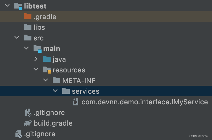Select the outer root .gitignore file
Screen dimensions: 212x140
coord(39,134)
